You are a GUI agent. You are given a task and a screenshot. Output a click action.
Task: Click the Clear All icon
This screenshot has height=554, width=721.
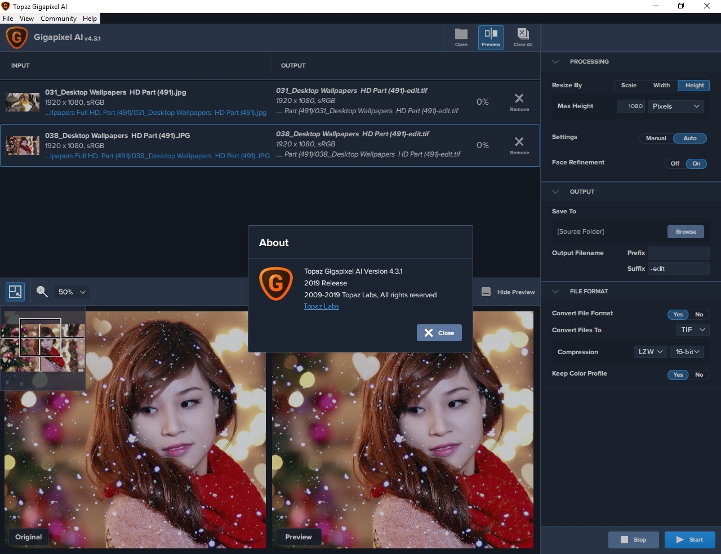pyautogui.click(x=523, y=37)
